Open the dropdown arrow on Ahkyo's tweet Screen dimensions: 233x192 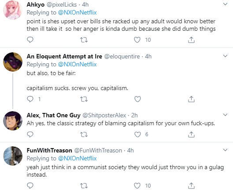point(225,4)
